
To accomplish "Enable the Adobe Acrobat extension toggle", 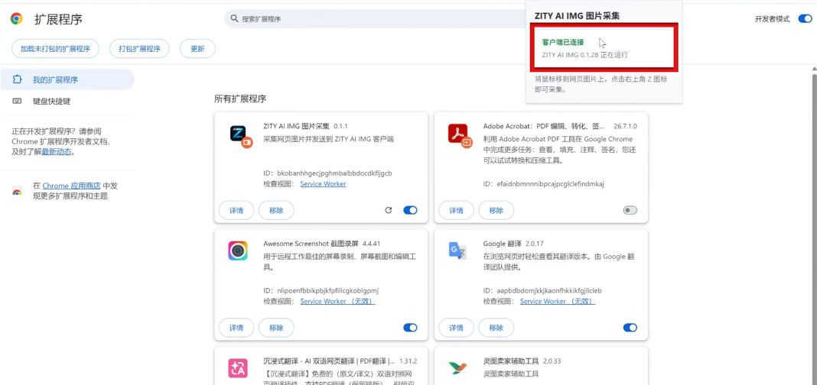I will tap(630, 210).
